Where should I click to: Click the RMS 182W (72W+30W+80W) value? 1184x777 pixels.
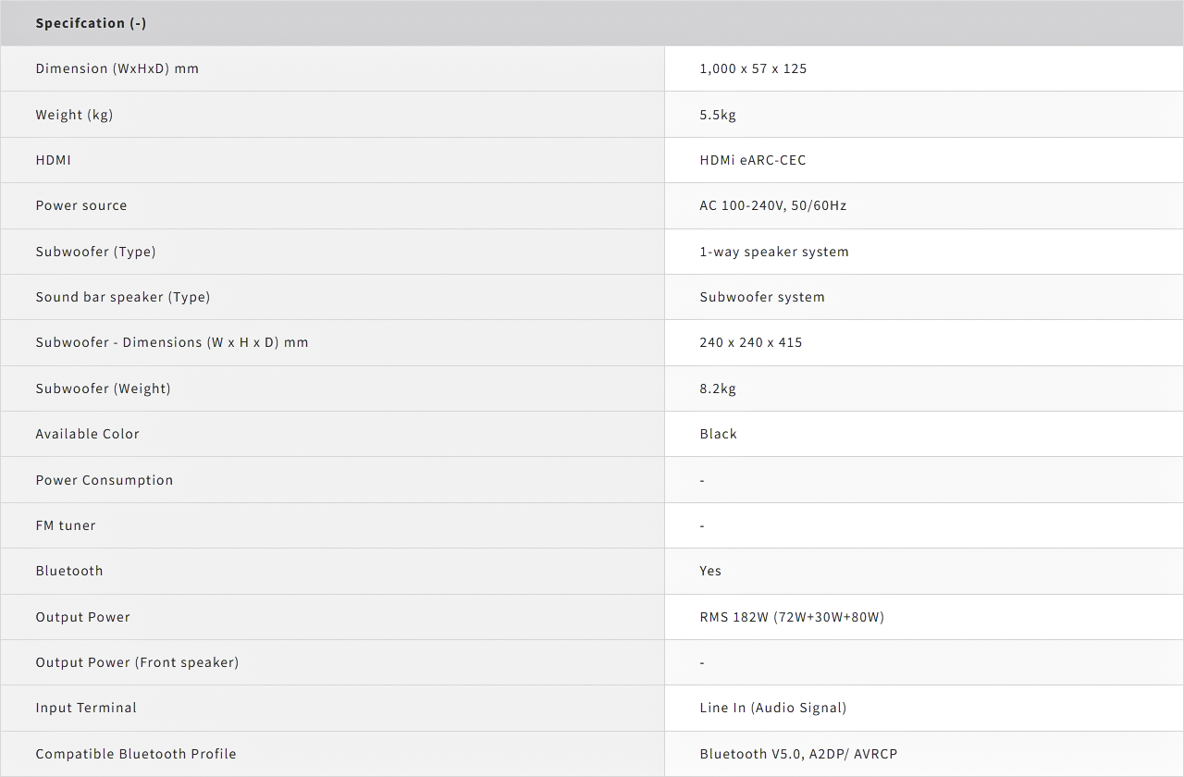click(791, 617)
